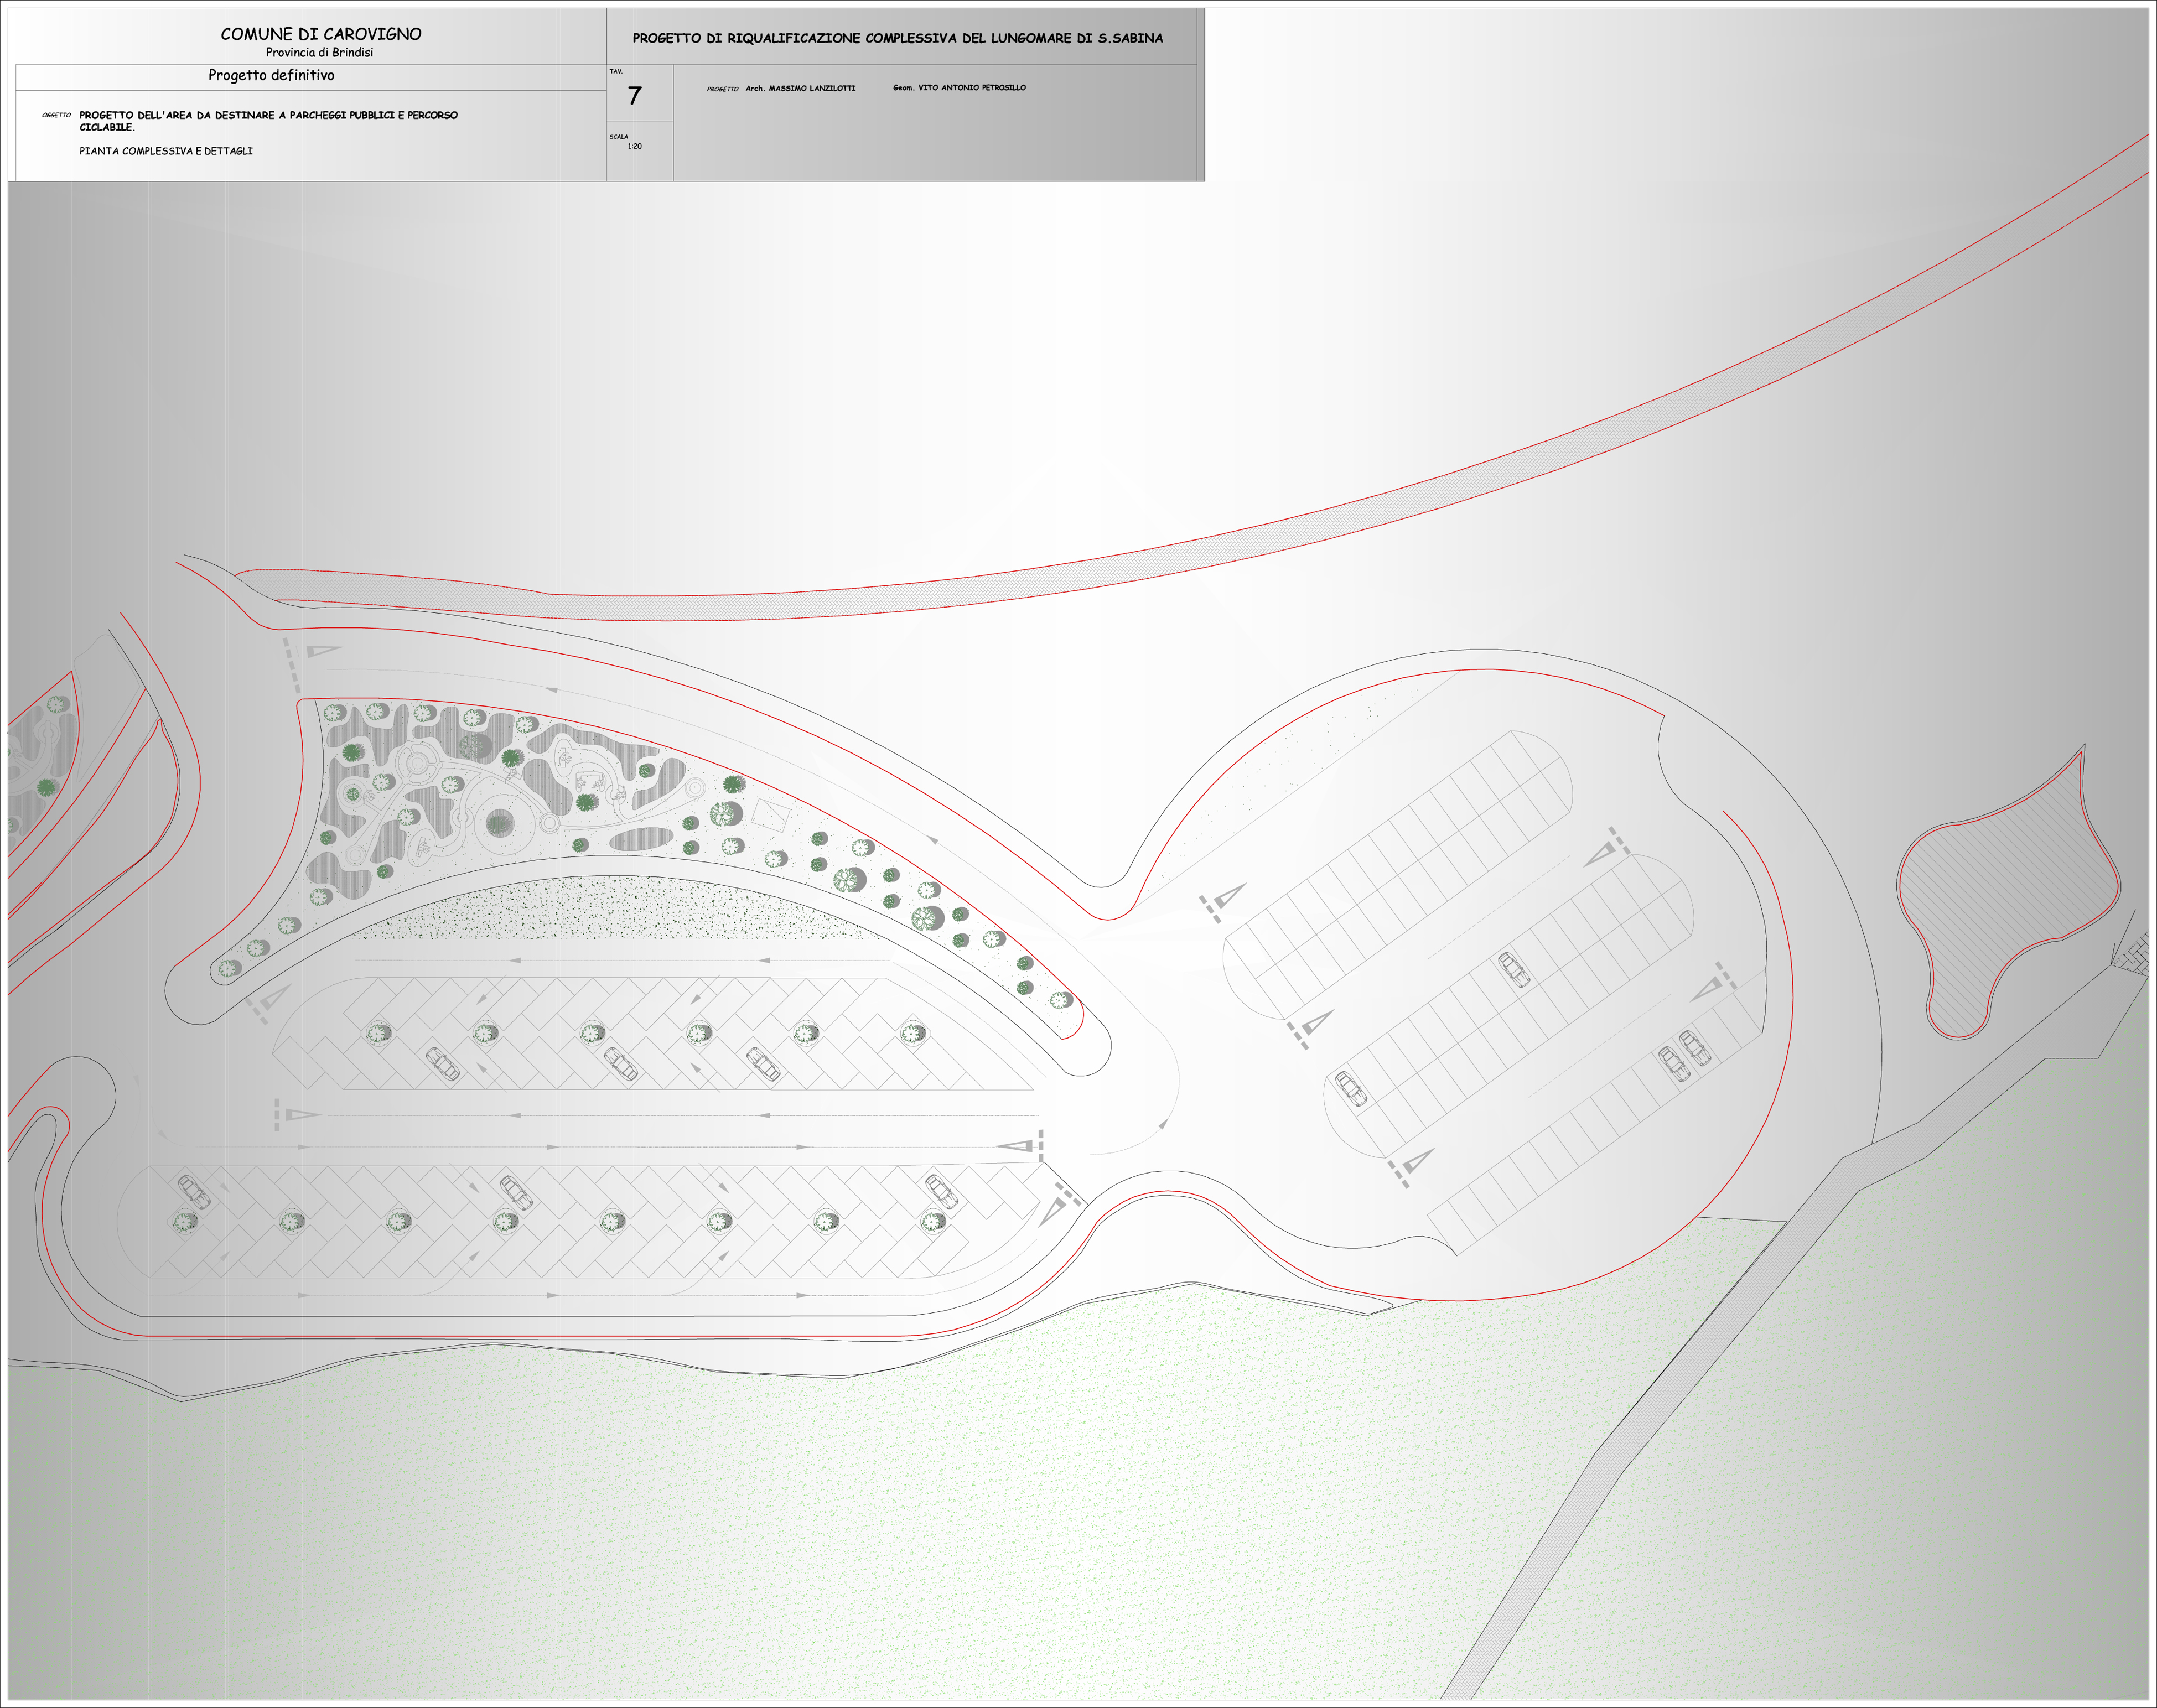Click the LUNGOMARE DI S.SABINA project title
The image size is (2157, 1708).
tap(897, 38)
